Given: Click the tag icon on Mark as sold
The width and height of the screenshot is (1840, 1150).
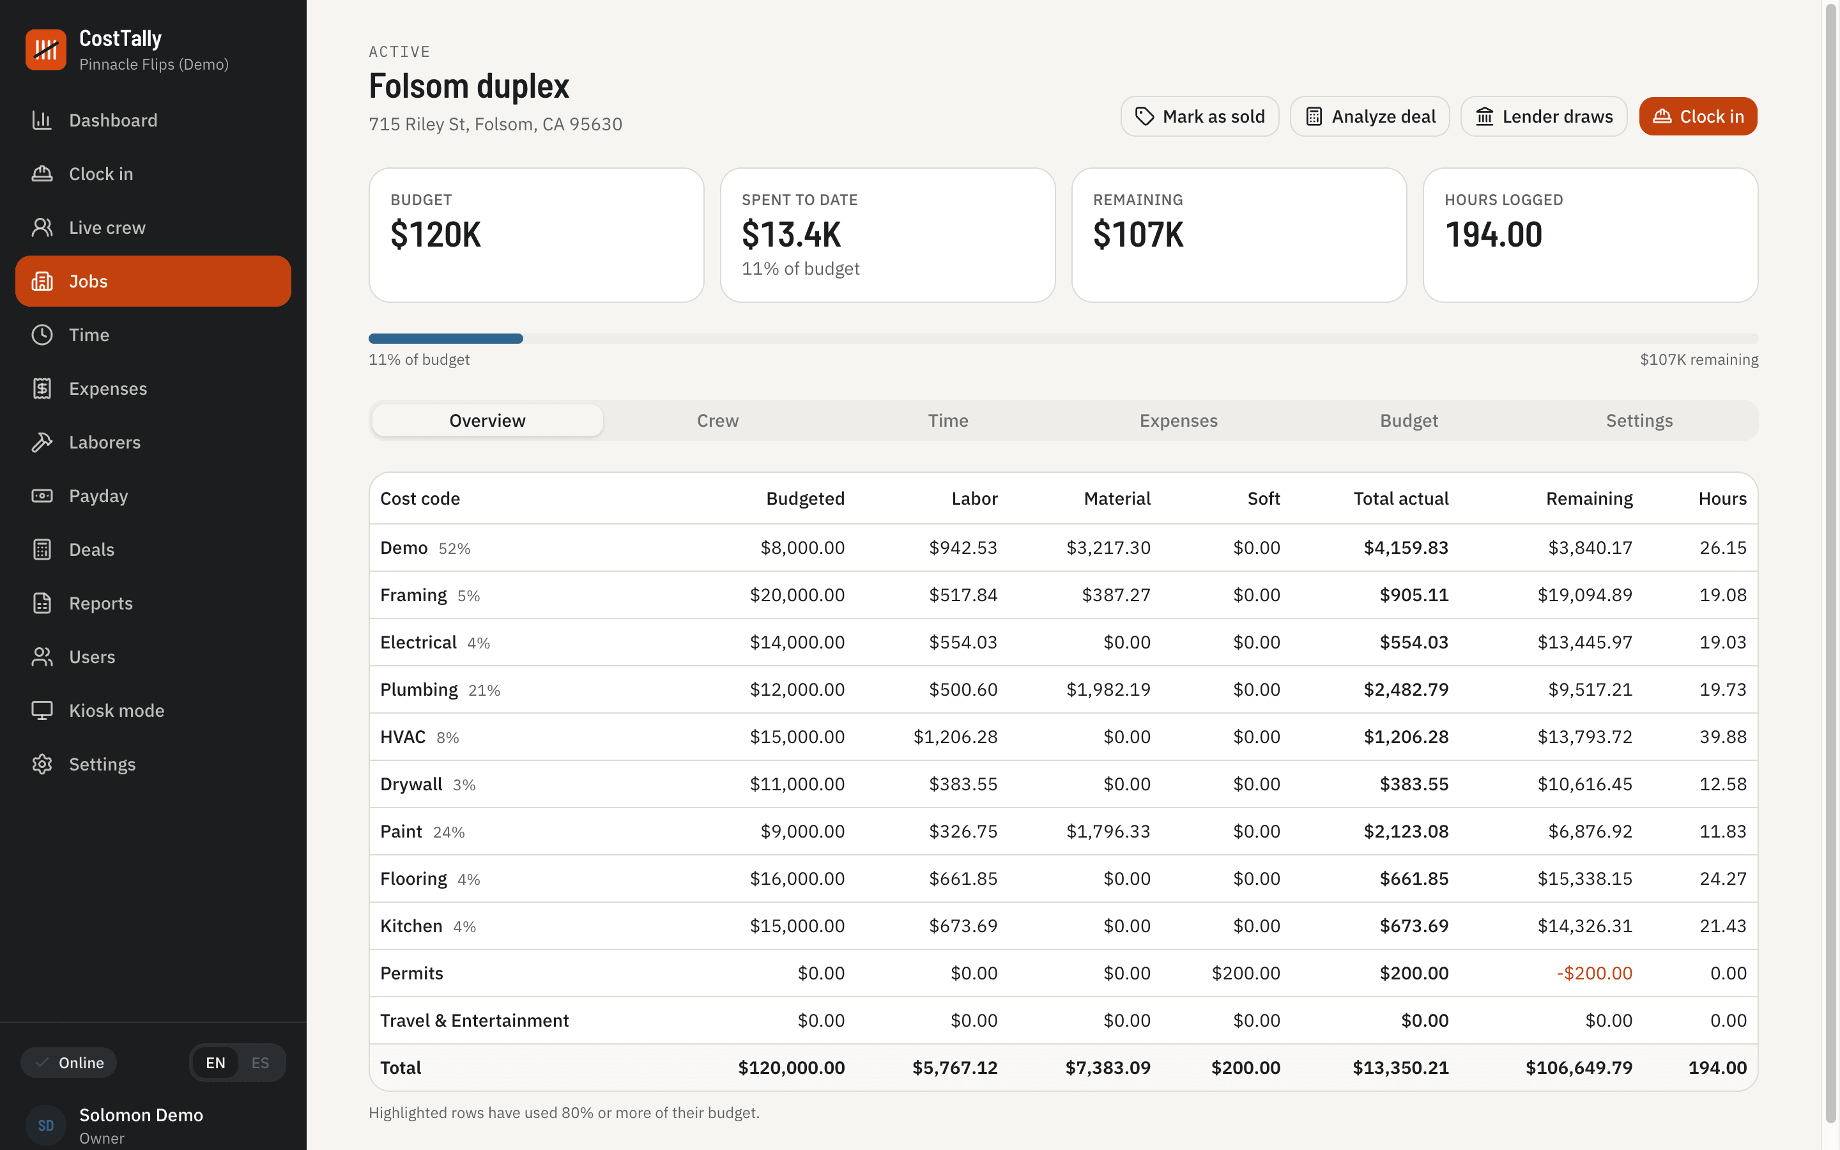Looking at the screenshot, I should [x=1144, y=116].
